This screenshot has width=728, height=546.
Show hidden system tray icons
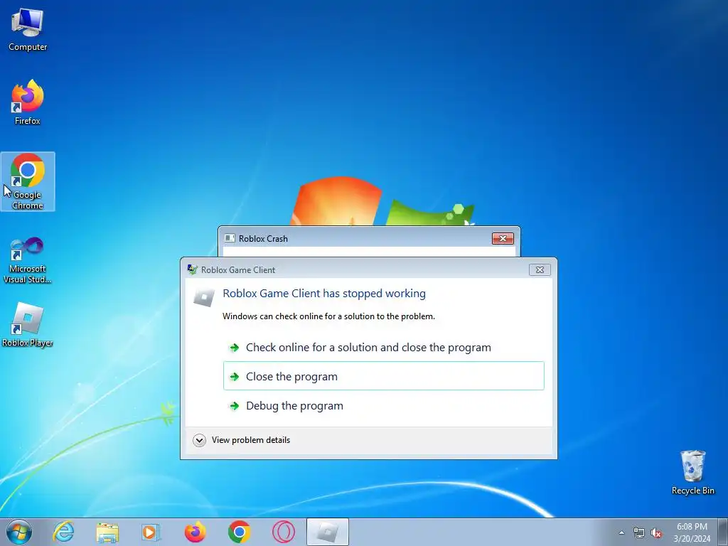621,533
